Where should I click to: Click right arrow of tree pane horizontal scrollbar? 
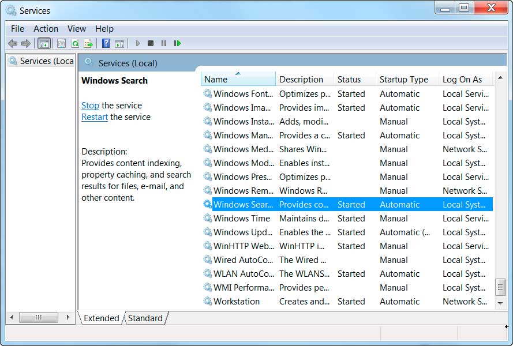click(x=68, y=317)
